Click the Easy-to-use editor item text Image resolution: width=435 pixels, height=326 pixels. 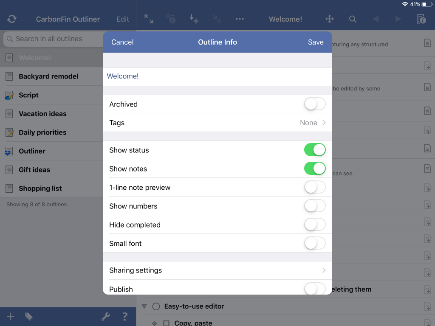[194, 306]
